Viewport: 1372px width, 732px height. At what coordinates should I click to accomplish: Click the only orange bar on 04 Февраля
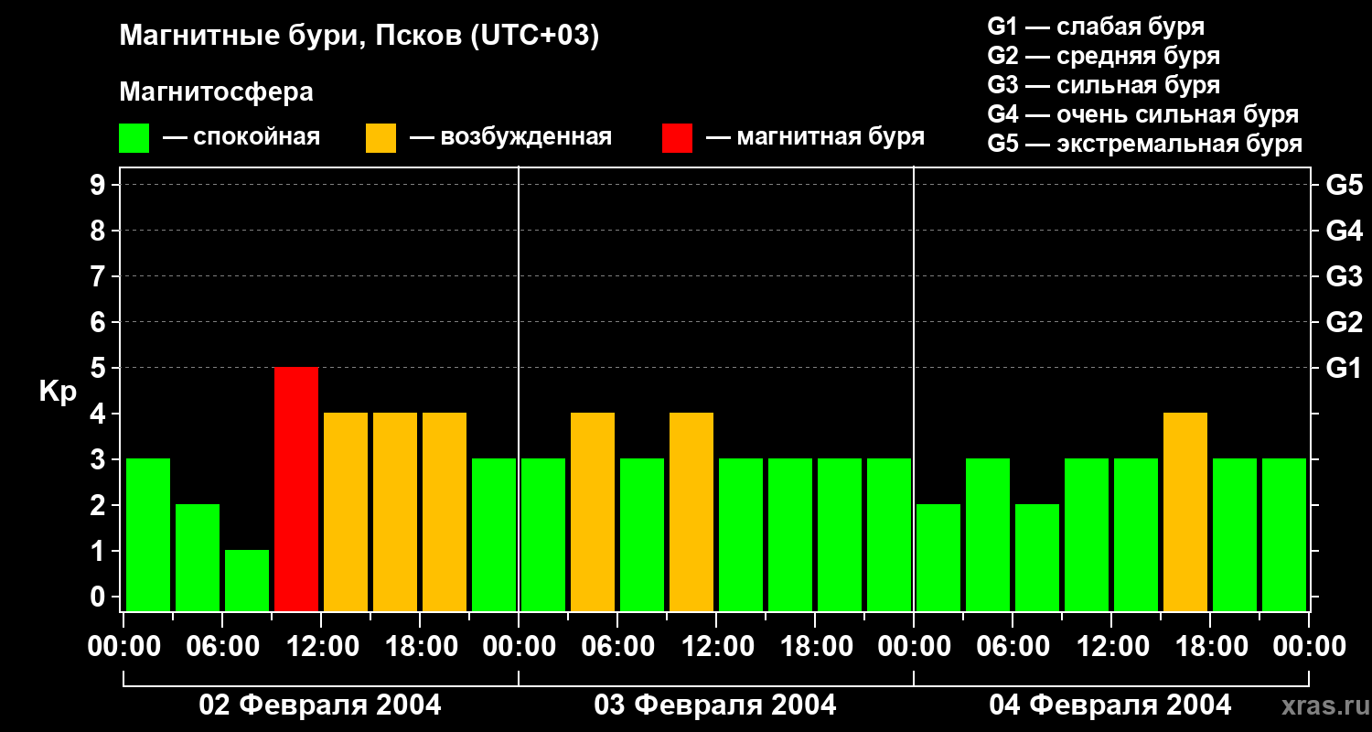point(1185,511)
